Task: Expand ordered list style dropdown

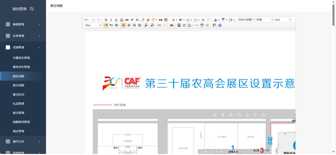Action: [192, 20]
